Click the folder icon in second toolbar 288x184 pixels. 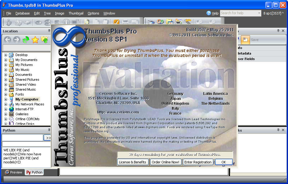click(169, 22)
